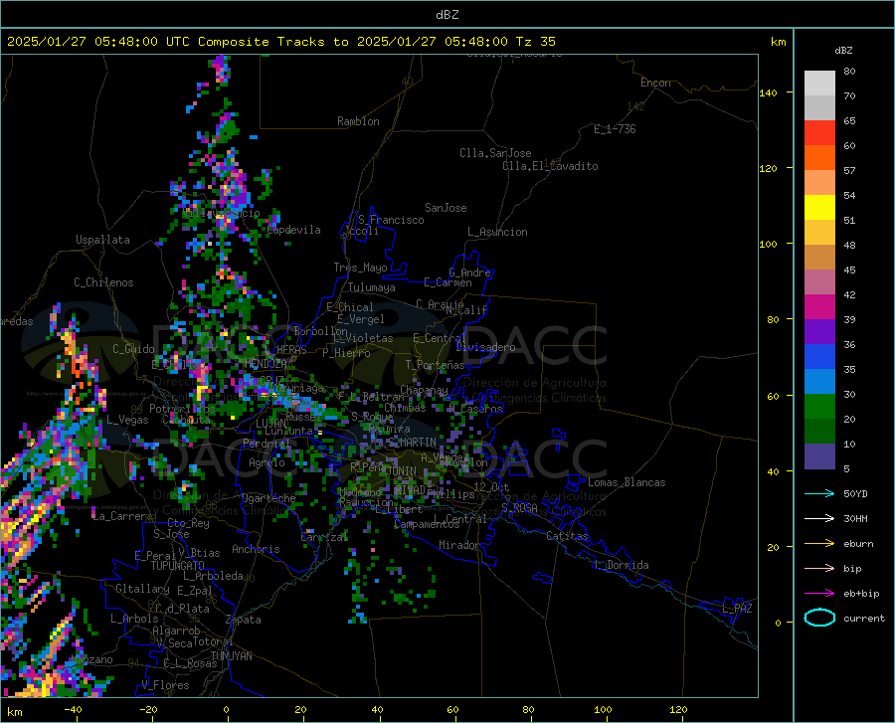Click the TUNUYAN city label on map
The height and width of the screenshot is (723, 895).
click(231, 656)
